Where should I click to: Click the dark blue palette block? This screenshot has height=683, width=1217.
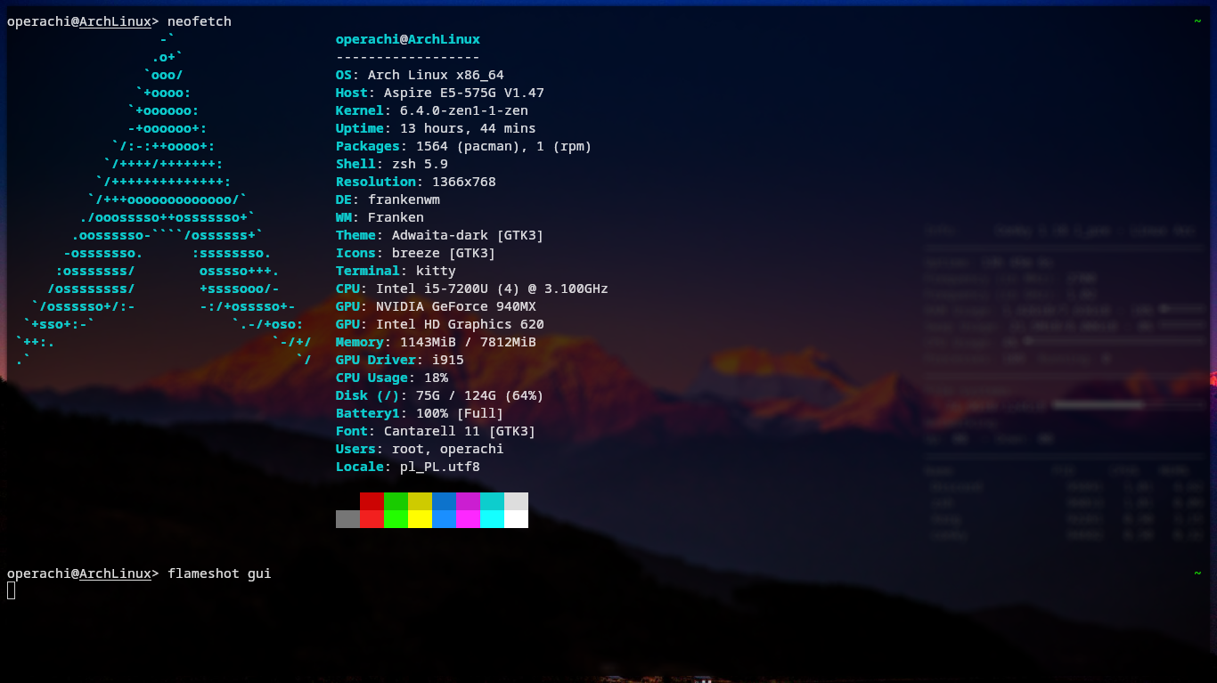pyautogui.click(x=444, y=501)
